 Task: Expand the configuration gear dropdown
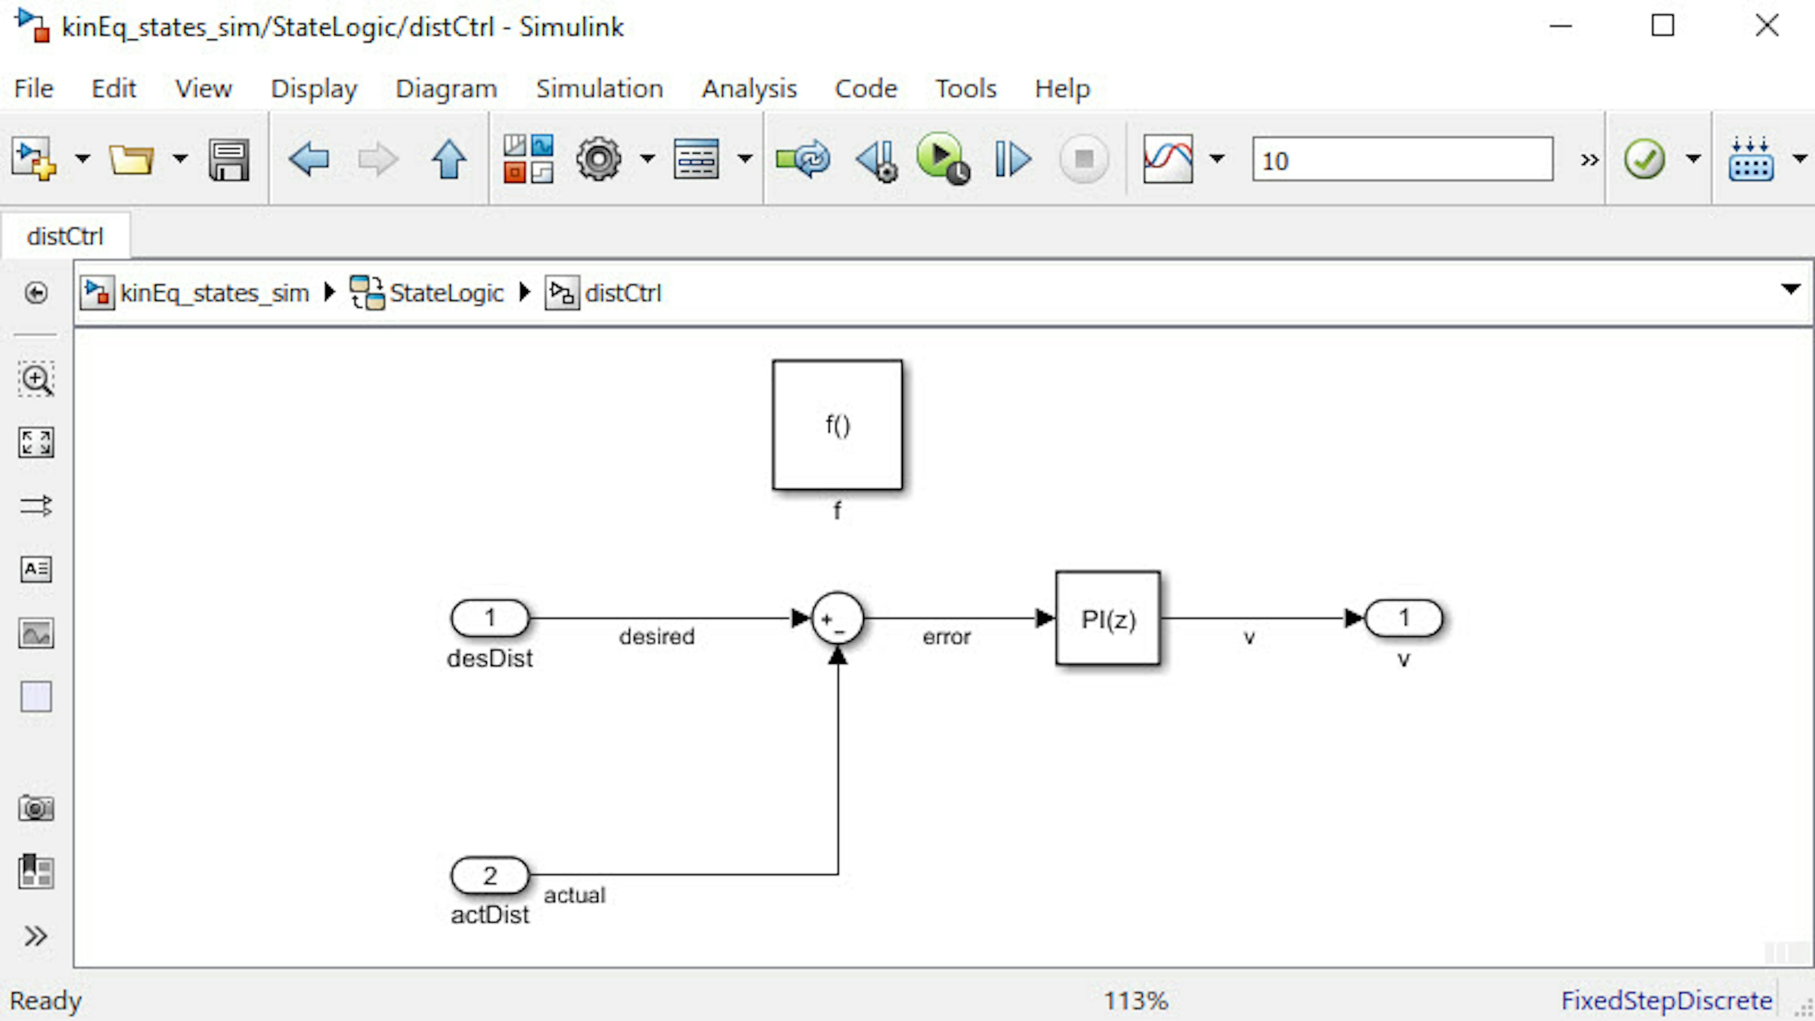click(648, 159)
